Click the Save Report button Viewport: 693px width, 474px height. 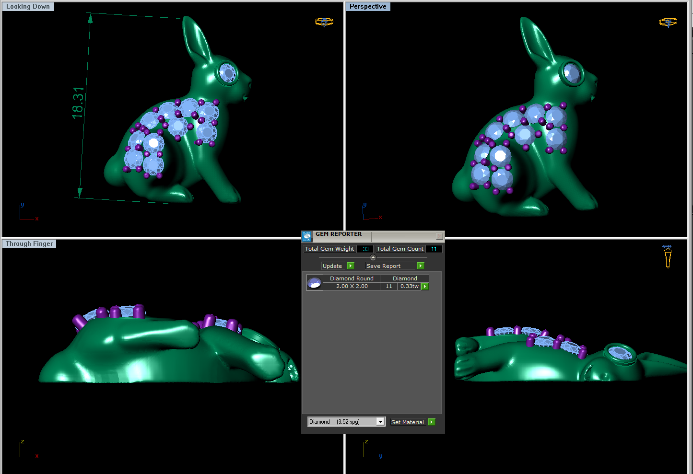tap(390, 266)
